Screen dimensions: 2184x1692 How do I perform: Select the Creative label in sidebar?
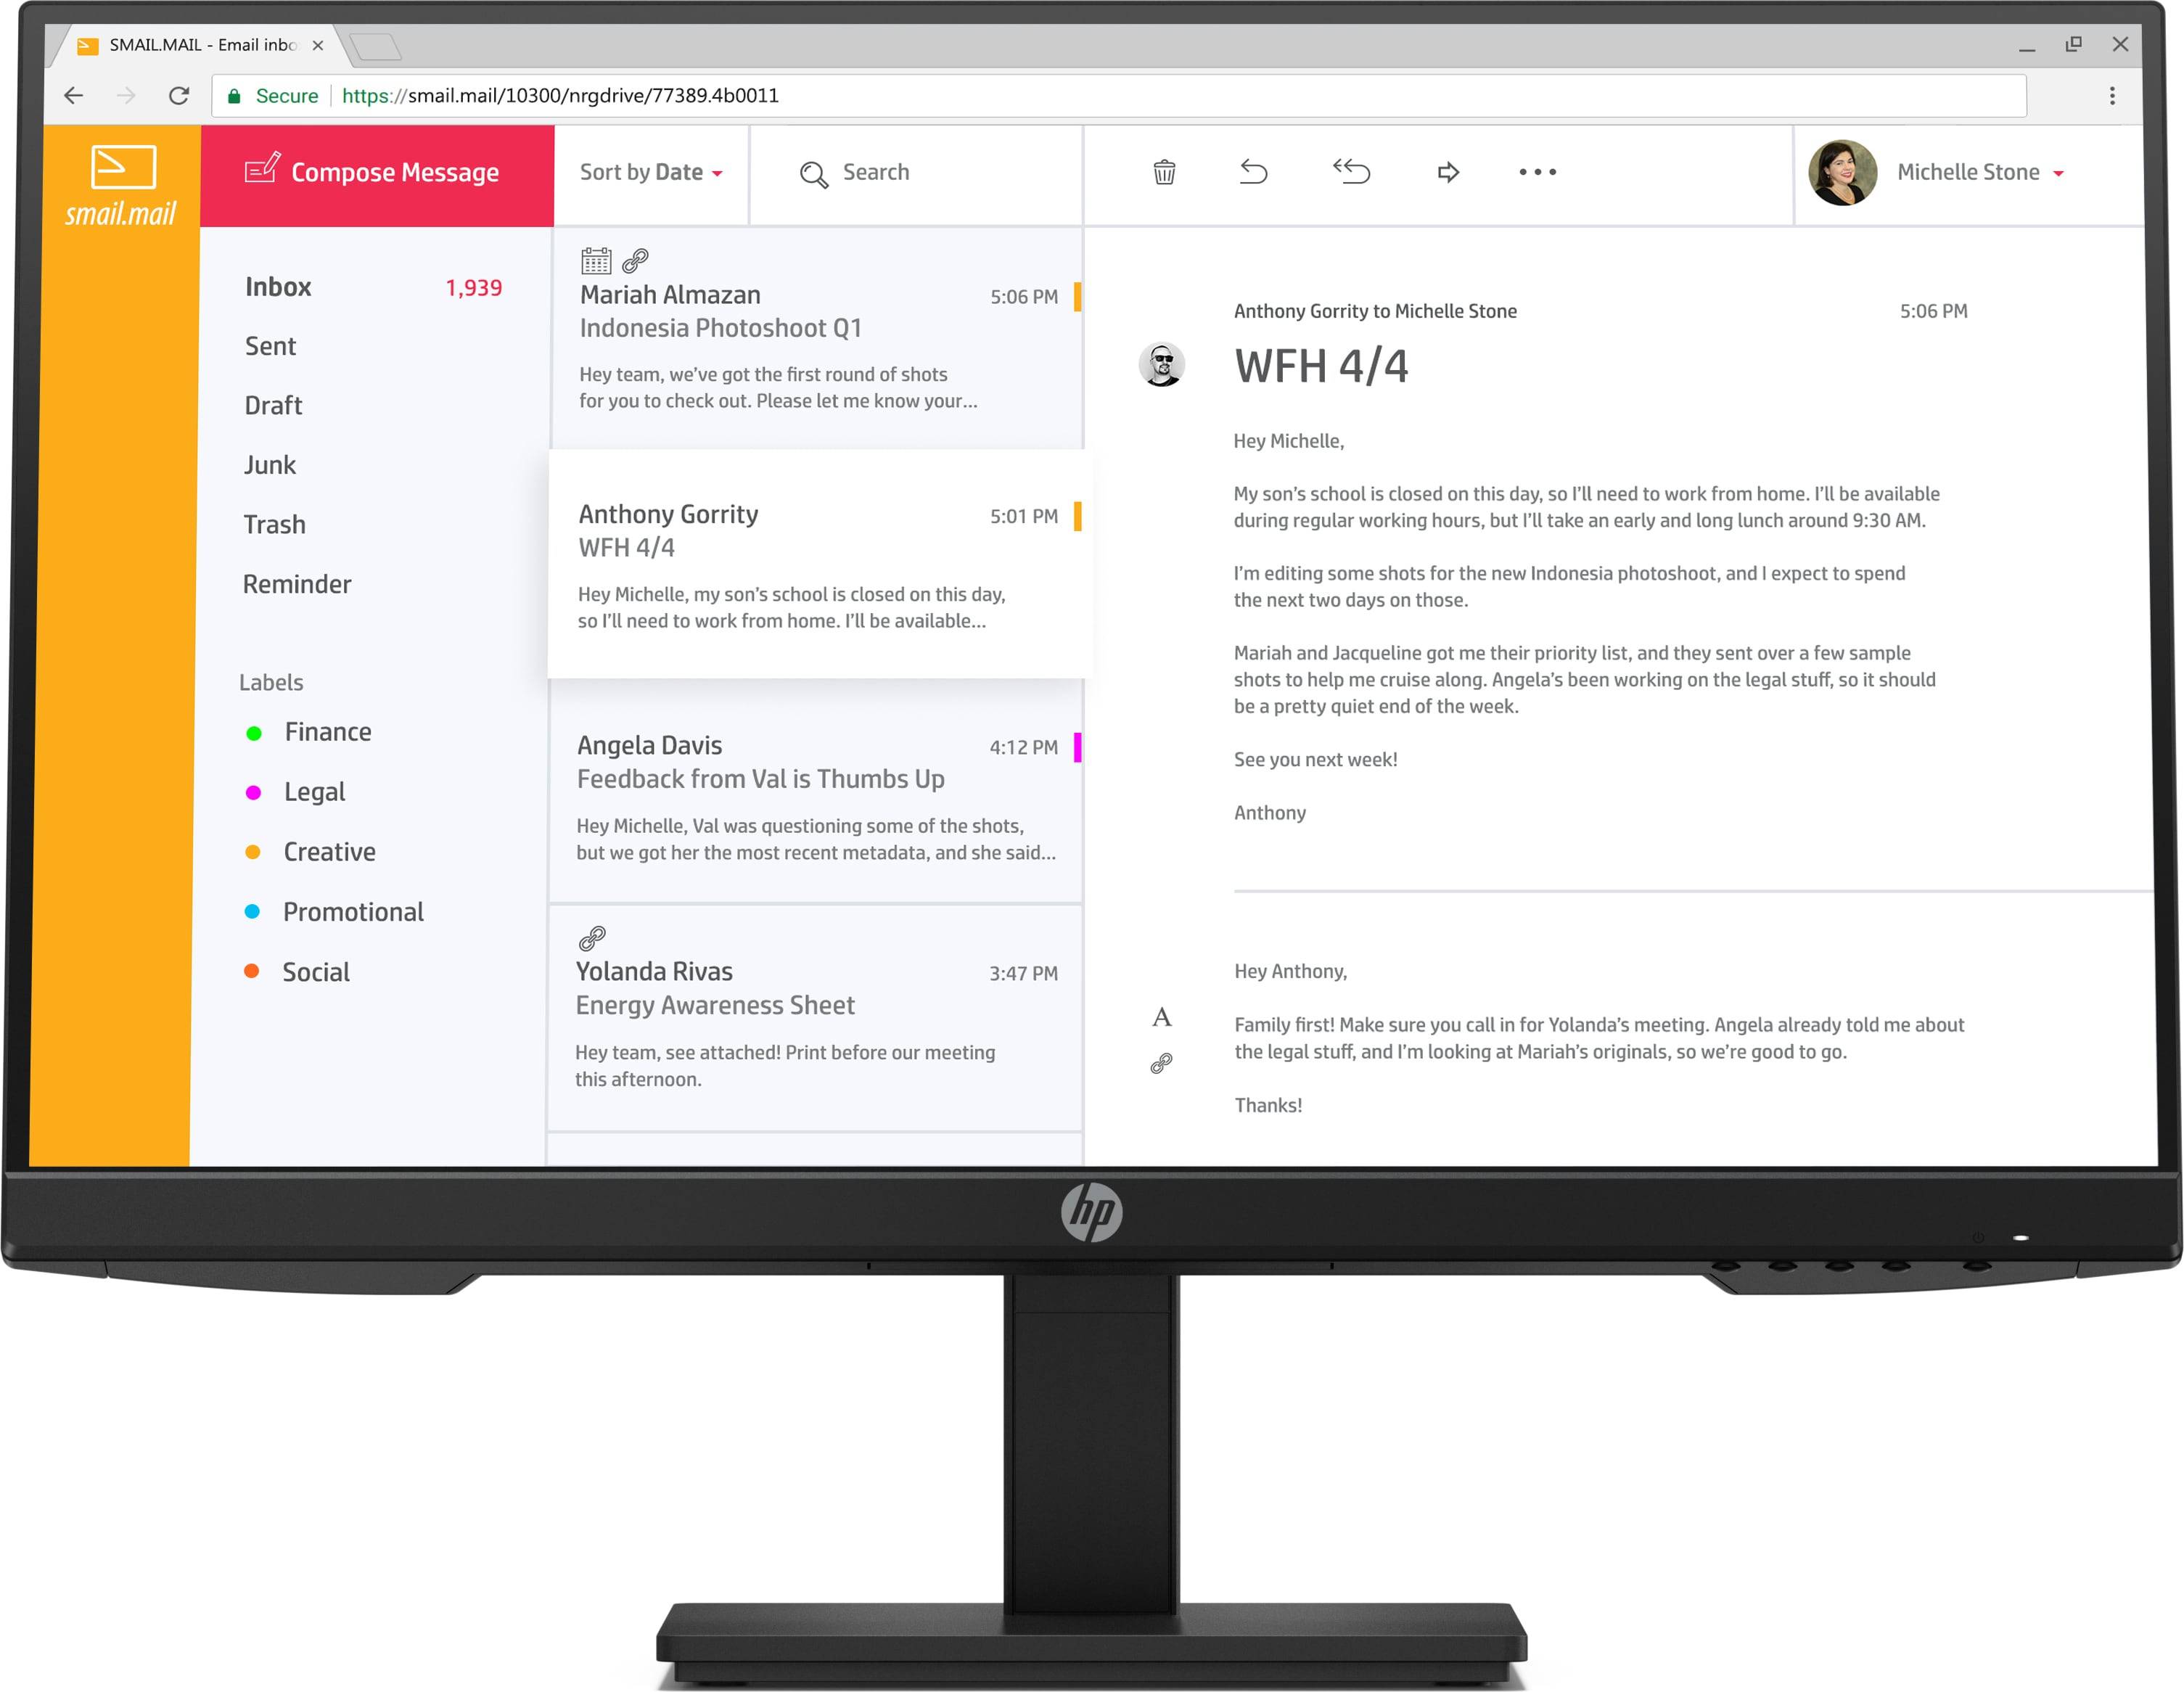click(x=329, y=850)
